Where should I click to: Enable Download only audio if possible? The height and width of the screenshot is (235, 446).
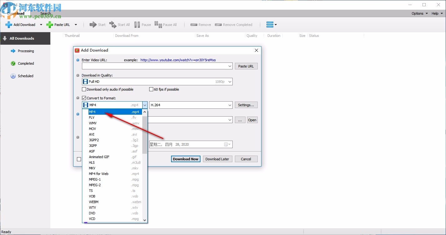tap(84, 89)
